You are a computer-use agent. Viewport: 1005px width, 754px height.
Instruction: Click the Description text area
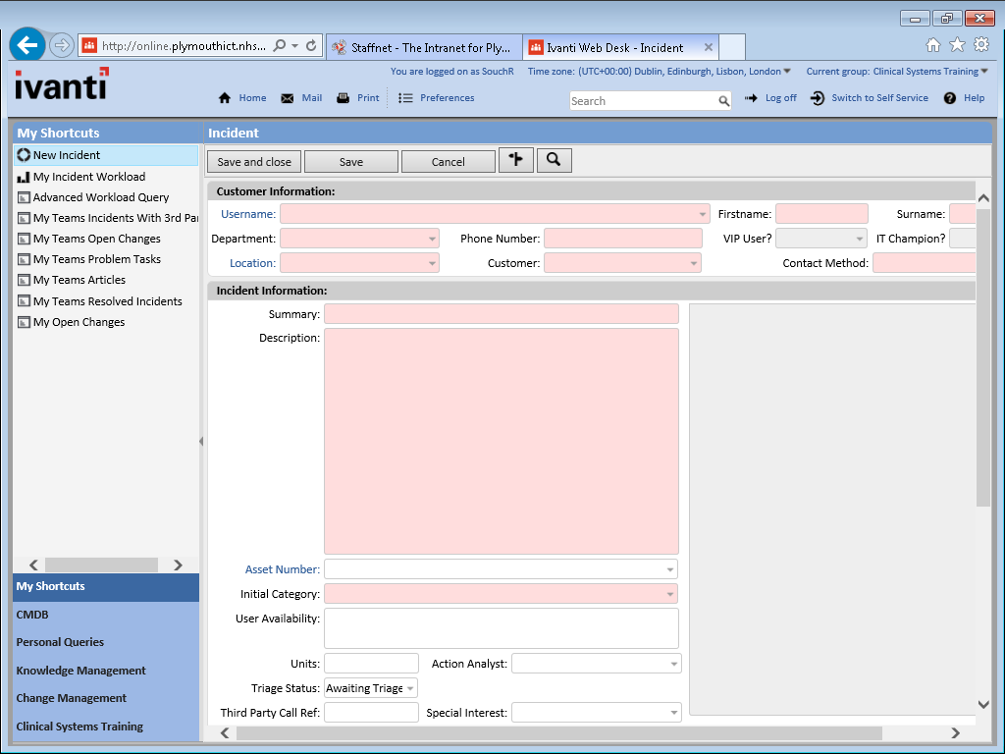pyautogui.click(x=502, y=441)
